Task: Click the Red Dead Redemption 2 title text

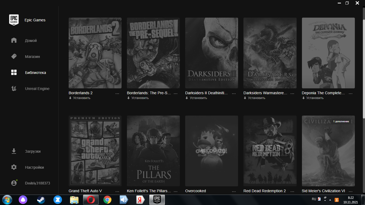Action: (265, 191)
